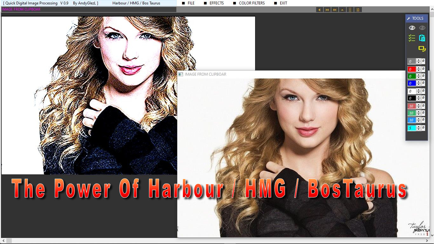This screenshot has height=244, width=434.
Task: Toggle the white eye visibility icon
Action: coord(412,28)
